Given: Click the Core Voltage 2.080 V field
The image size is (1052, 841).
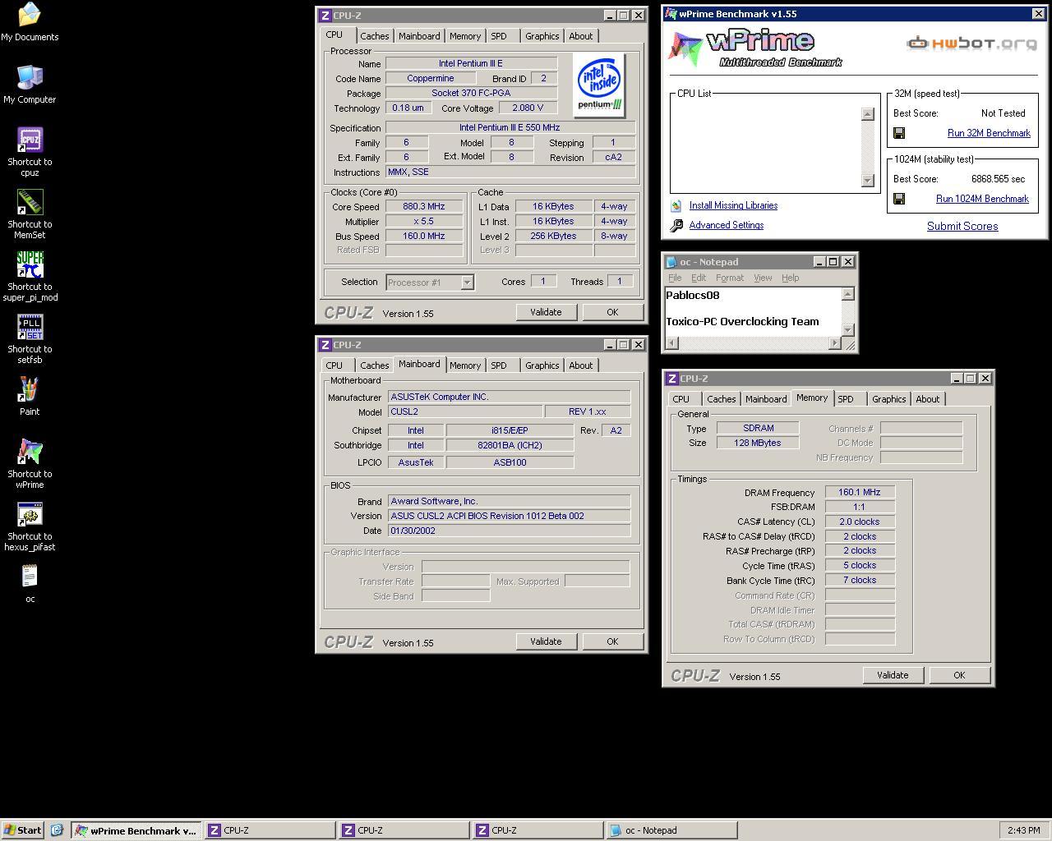Looking at the screenshot, I should pos(528,108).
